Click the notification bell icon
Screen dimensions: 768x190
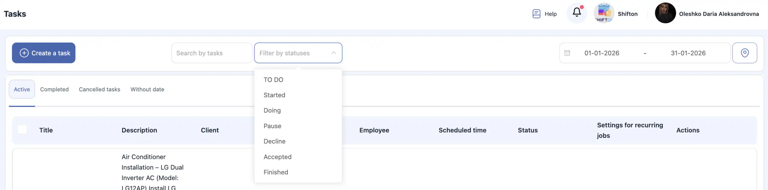[577, 13]
